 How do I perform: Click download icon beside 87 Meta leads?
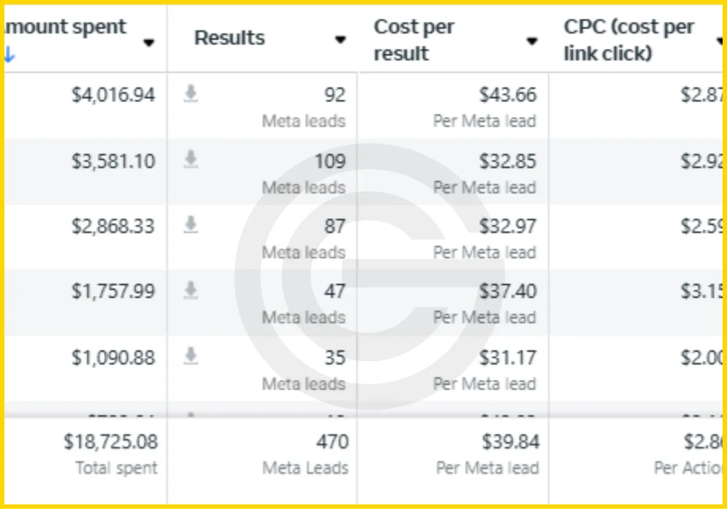click(x=191, y=225)
